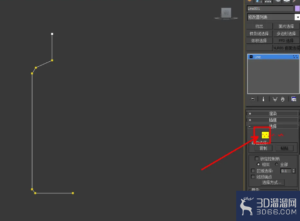Open the Hierarchy command panel tab
The image size is (300, 221).
pos(268,1)
